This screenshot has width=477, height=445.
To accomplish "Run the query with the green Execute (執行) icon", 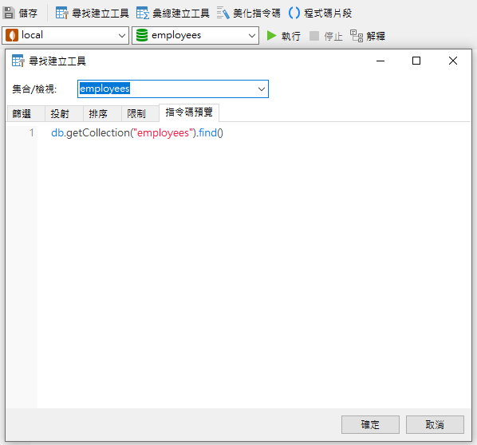I will point(271,36).
